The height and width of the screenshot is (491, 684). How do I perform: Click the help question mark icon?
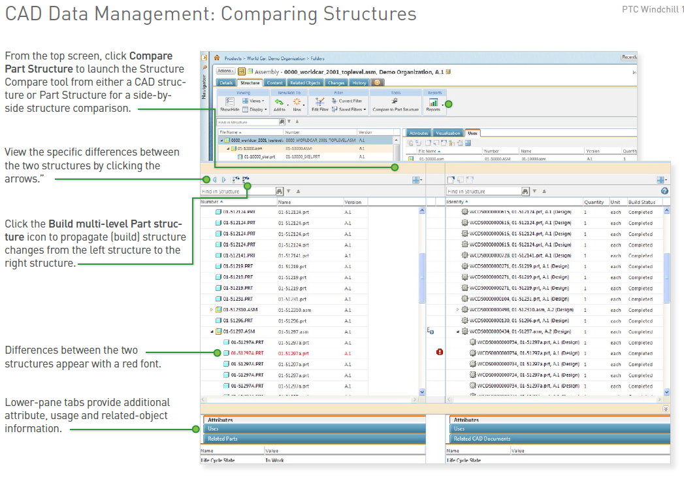[665, 191]
